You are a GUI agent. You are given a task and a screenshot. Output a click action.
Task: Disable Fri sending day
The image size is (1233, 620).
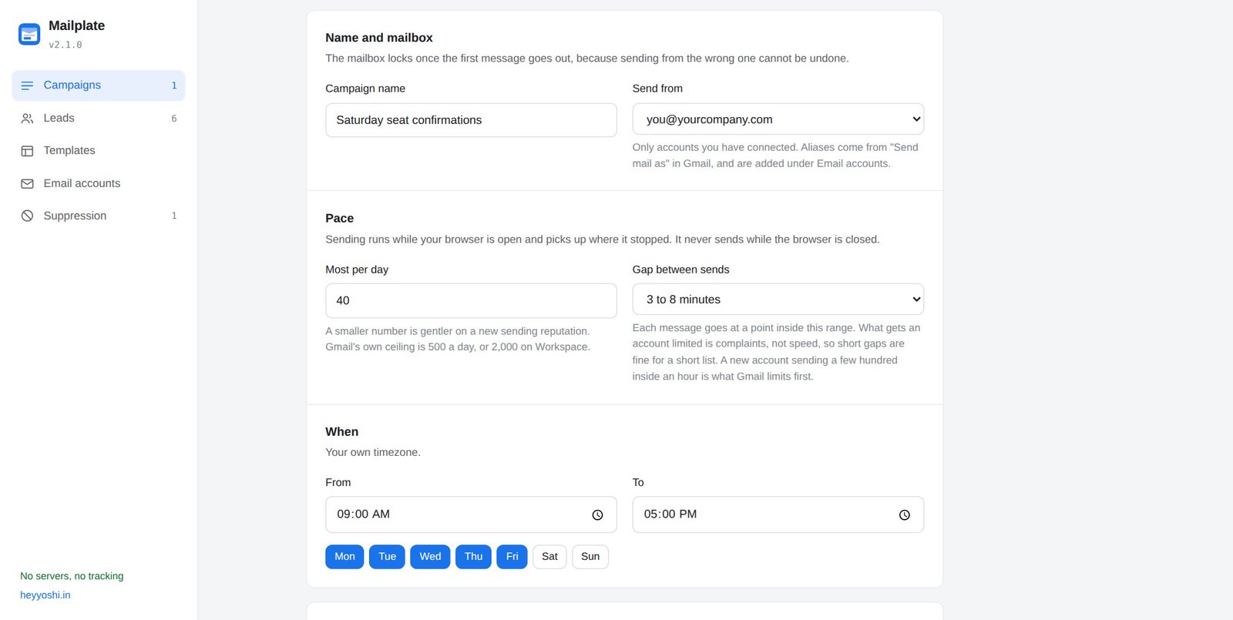coord(512,557)
